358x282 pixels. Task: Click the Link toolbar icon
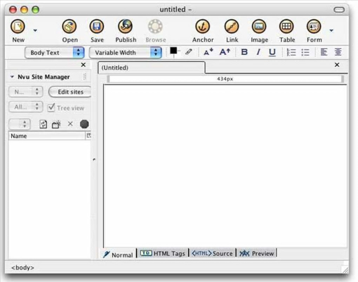[x=232, y=26]
